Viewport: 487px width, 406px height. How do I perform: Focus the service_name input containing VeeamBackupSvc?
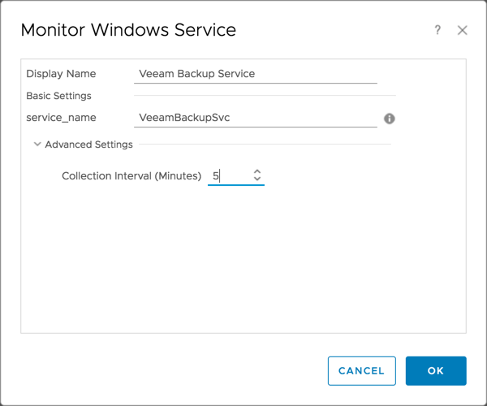click(x=255, y=118)
